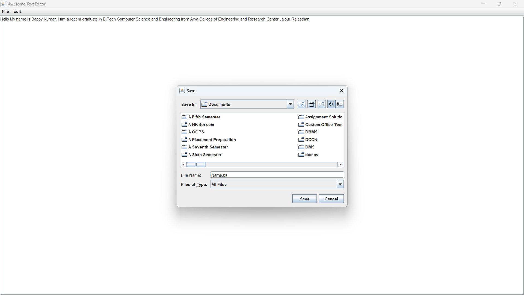The height and width of the screenshot is (295, 524).
Task: Open the Save In location dropdown
Action: [x=290, y=104]
